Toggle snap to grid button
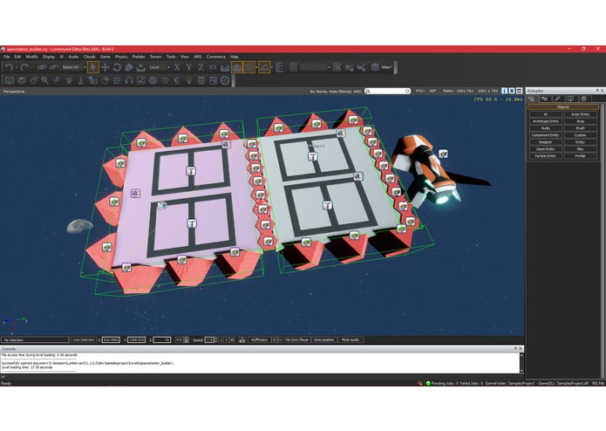 coord(249,67)
